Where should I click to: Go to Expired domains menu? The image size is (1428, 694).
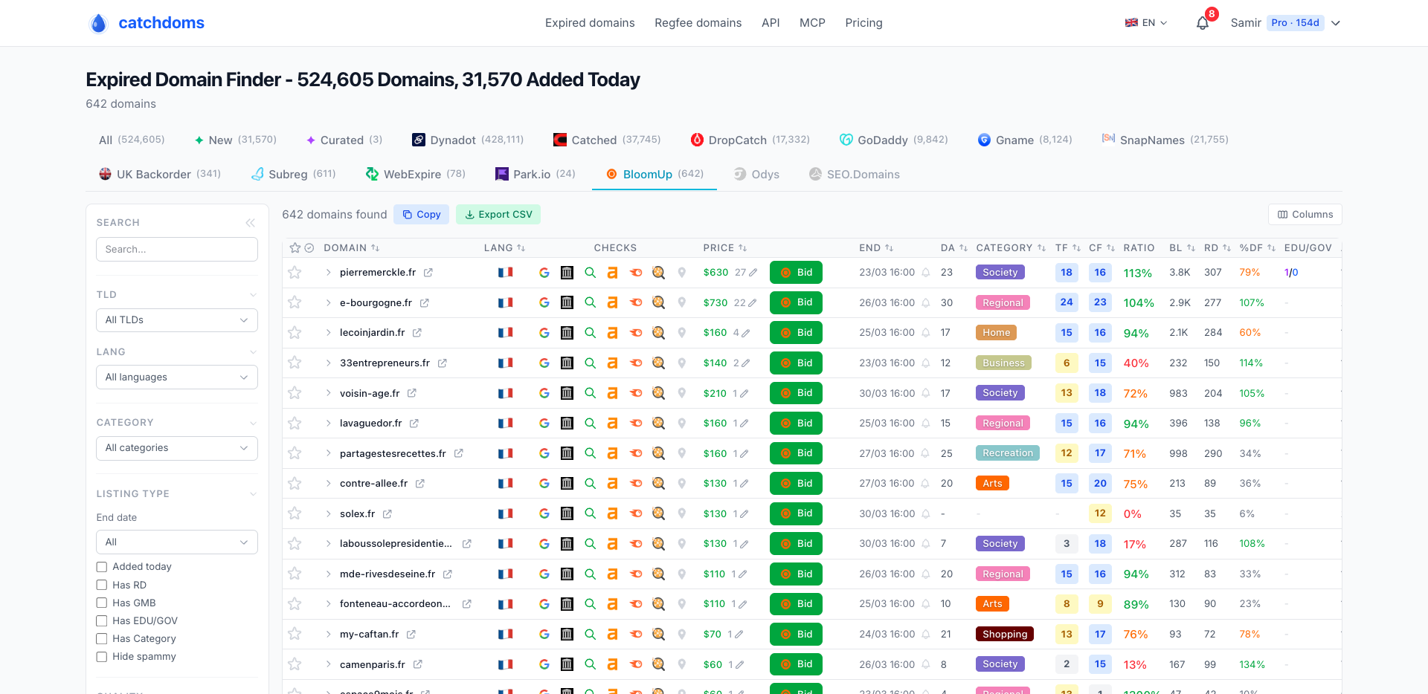click(x=590, y=23)
